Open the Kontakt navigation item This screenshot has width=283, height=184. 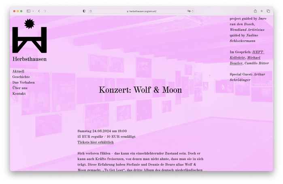pos(19,94)
